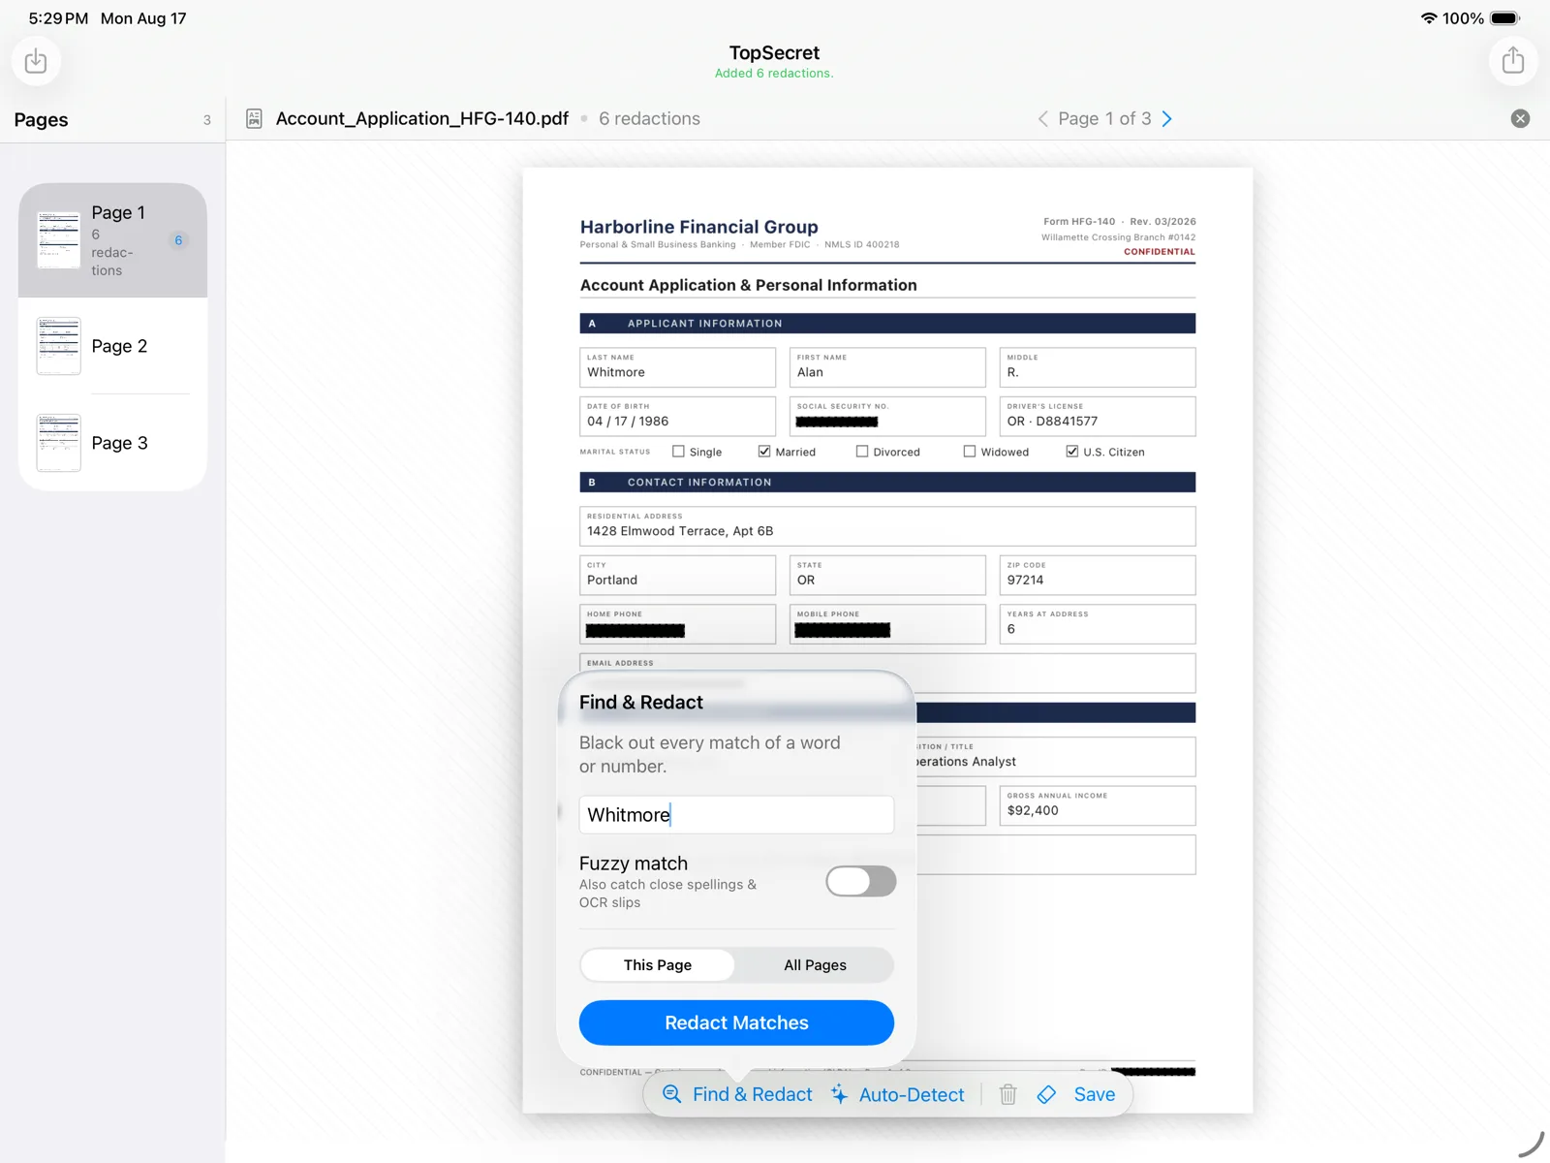
Task: Open Page 2 in sidebar
Action: [x=112, y=346]
